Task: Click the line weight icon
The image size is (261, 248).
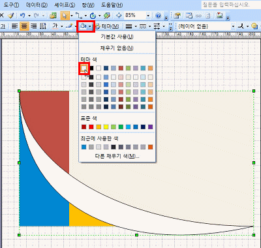Action: (x=129, y=27)
